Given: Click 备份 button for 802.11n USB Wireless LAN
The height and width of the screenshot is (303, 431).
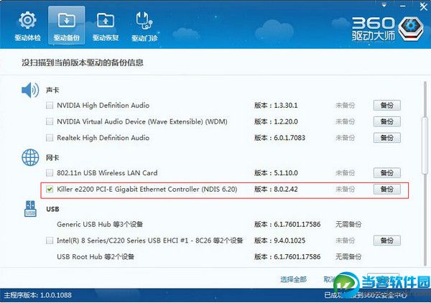Looking at the screenshot, I should (x=386, y=173).
